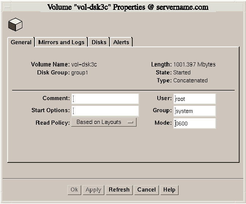Click the User field containing root
The image size is (246, 204).
tap(194, 99)
